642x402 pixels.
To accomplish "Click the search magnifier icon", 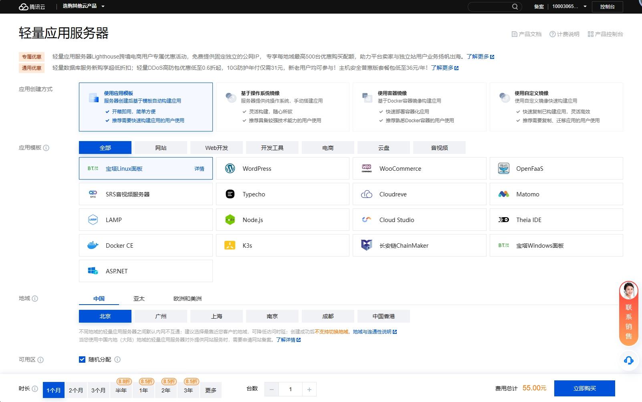I will (515, 6).
